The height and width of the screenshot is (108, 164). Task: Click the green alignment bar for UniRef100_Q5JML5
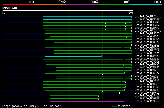pos(74,96)
